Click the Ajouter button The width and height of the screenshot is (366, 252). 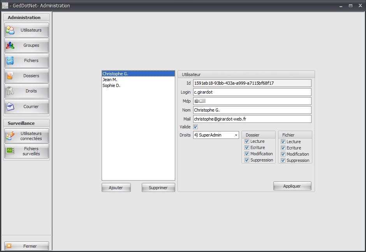116,188
